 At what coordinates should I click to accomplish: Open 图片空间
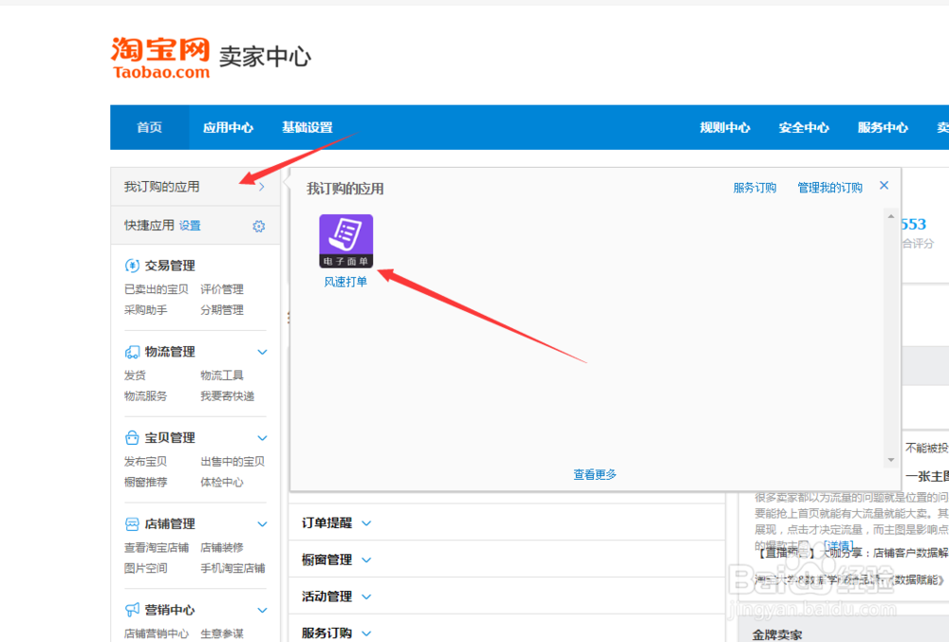(x=146, y=568)
